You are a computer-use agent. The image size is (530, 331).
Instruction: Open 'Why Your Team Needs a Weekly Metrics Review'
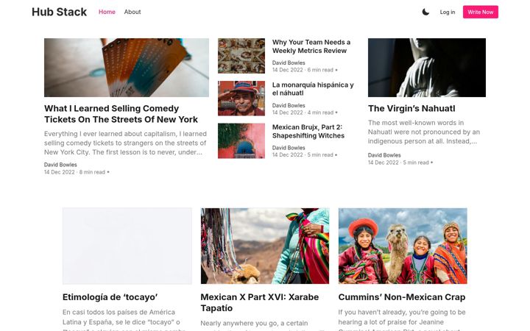tap(311, 46)
